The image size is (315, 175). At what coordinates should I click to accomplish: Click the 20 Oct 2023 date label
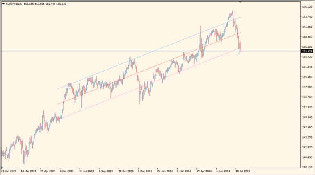126,171
